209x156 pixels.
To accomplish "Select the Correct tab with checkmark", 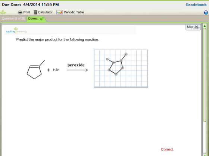I will pyautogui.click(x=36, y=19).
